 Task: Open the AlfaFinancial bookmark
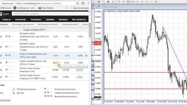click(x=6, y=8)
